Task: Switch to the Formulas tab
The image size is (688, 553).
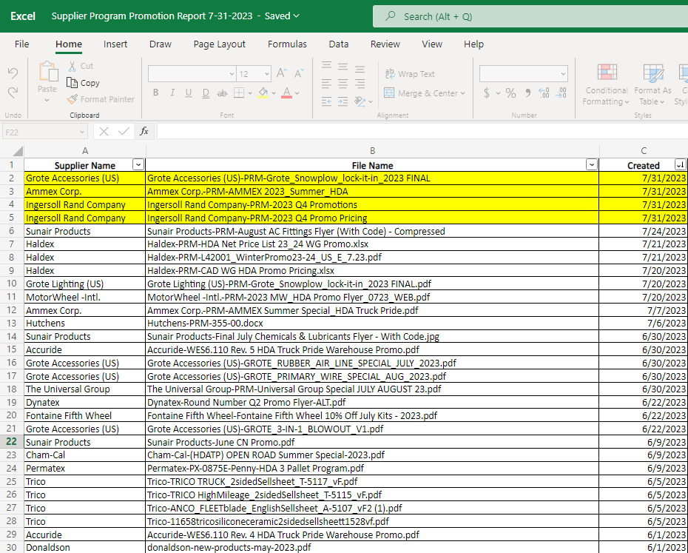Action: click(x=287, y=44)
